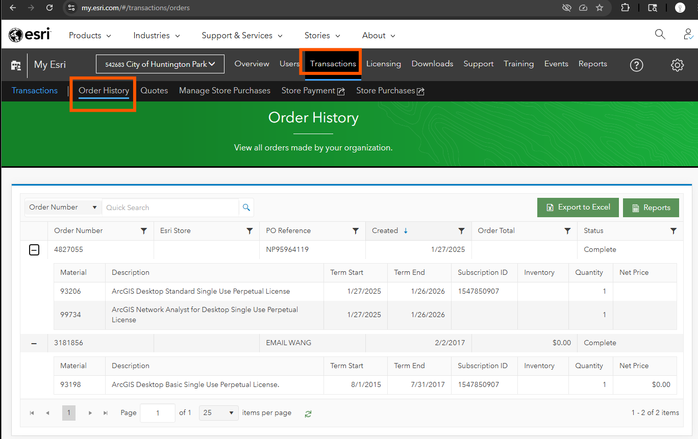Open the site search magnifier icon
698x439 pixels.
tap(660, 35)
